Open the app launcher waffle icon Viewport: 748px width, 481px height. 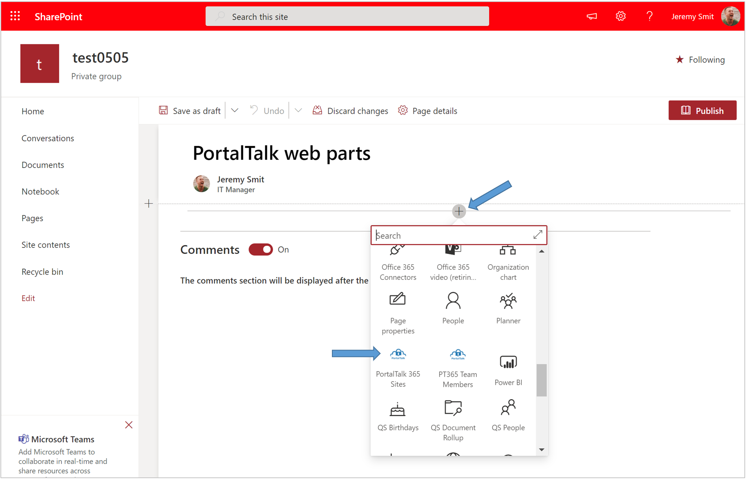[15, 16]
